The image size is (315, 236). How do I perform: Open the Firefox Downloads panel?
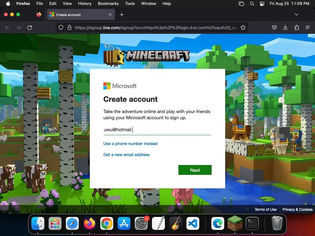pos(285,27)
